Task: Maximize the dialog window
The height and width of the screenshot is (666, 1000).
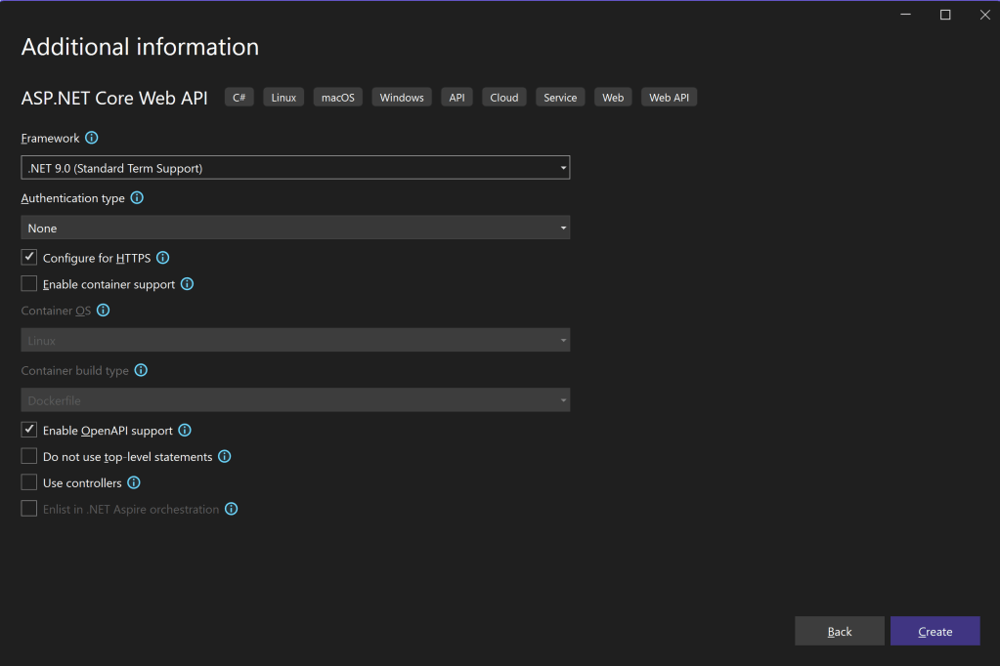Action: pos(945,15)
